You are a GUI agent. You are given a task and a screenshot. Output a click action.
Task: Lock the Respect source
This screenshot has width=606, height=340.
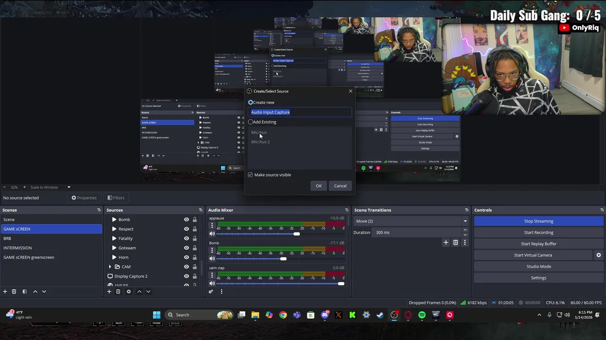(195, 229)
